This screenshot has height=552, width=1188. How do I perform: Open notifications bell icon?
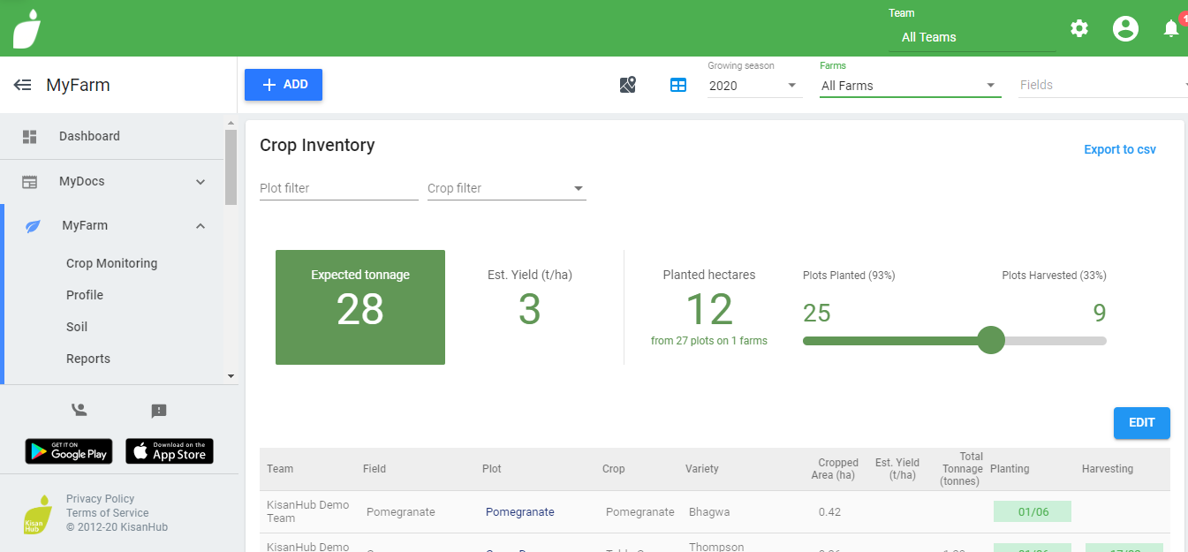1171,28
